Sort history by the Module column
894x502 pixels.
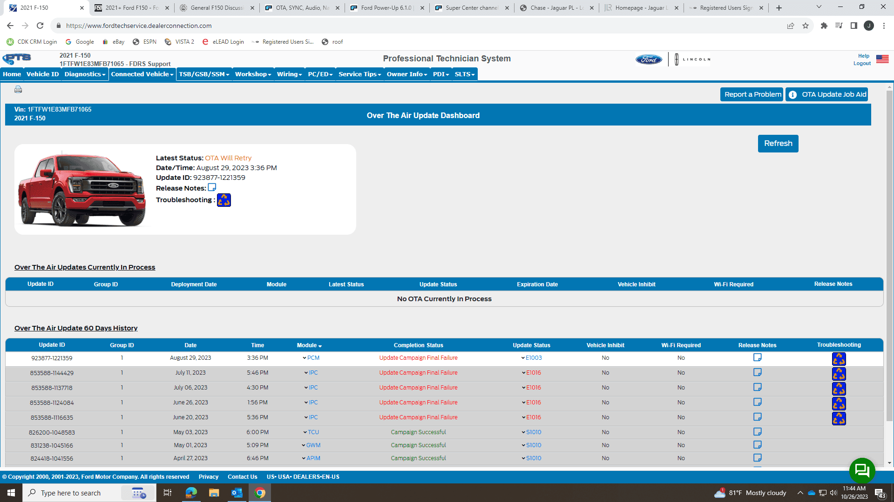click(x=309, y=345)
